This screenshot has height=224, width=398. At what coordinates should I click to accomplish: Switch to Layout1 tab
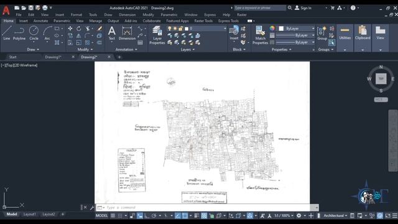29,214
